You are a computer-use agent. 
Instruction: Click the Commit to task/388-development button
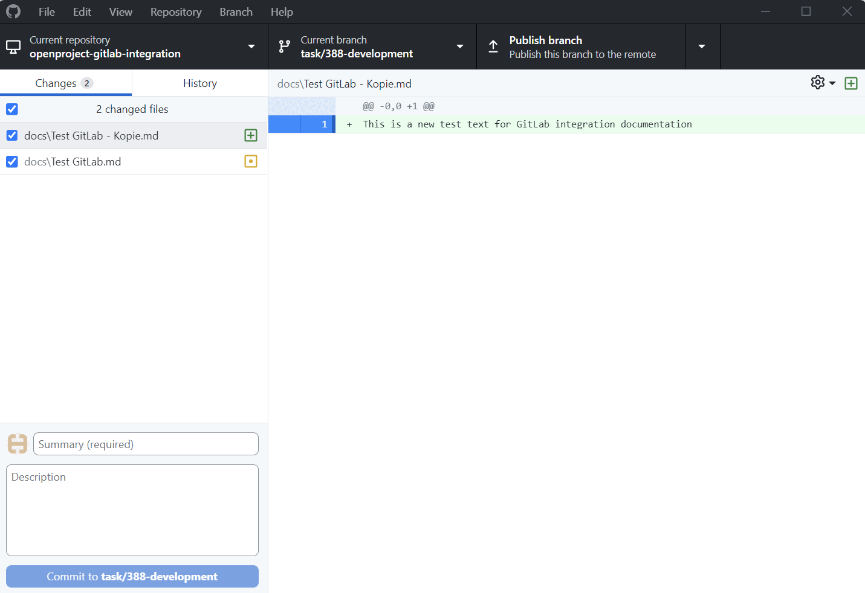(132, 576)
